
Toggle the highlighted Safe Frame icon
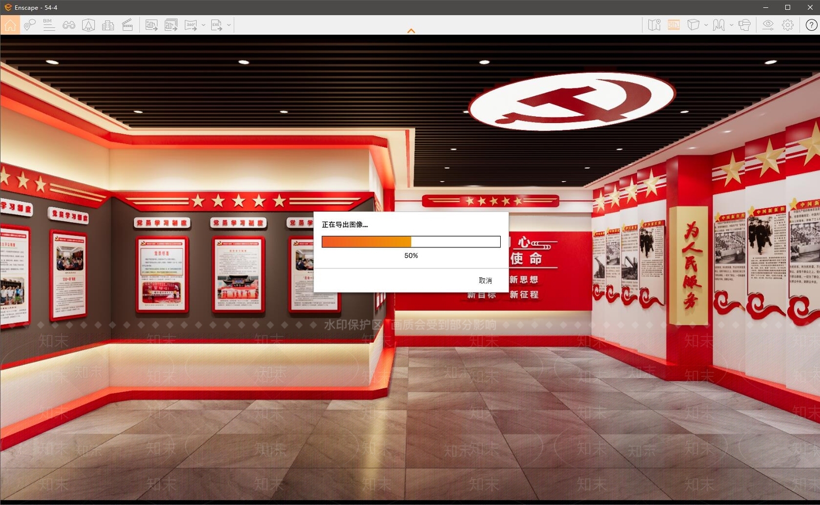pyautogui.click(x=674, y=25)
